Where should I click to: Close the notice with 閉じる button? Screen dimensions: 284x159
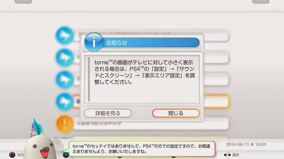tap(176, 113)
